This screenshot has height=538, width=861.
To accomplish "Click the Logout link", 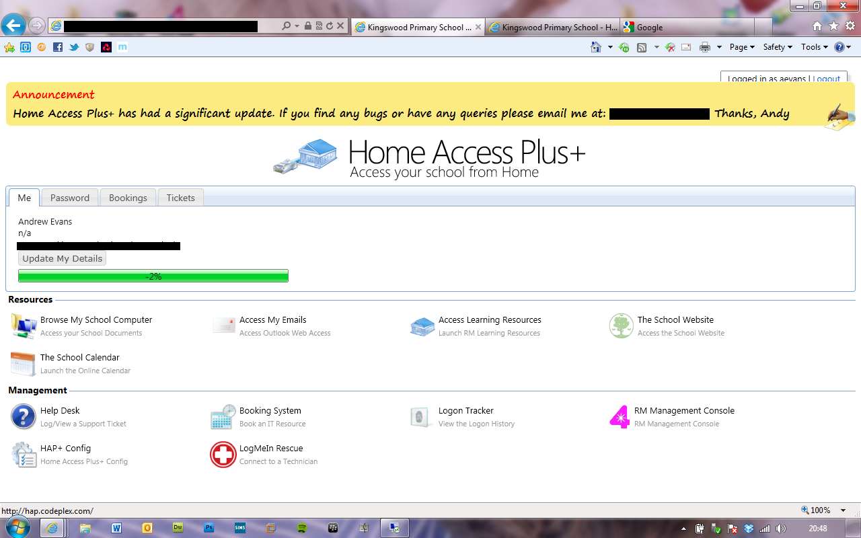I will (x=827, y=79).
